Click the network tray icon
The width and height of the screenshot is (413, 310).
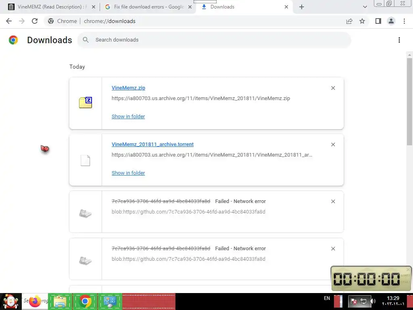tap(363, 301)
